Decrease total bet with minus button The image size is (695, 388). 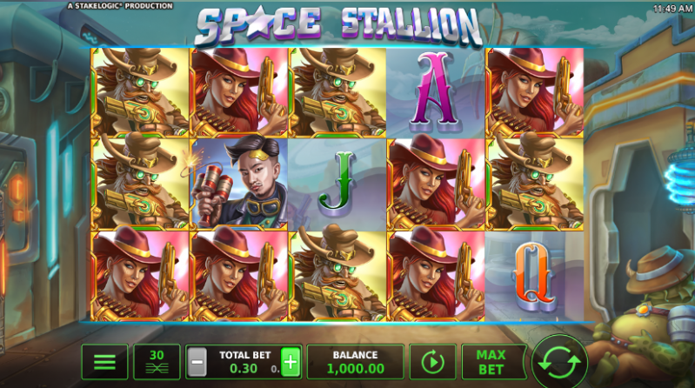[x=197, y=362]
